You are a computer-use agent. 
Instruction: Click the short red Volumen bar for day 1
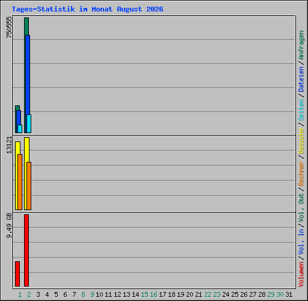coord(17,274)
